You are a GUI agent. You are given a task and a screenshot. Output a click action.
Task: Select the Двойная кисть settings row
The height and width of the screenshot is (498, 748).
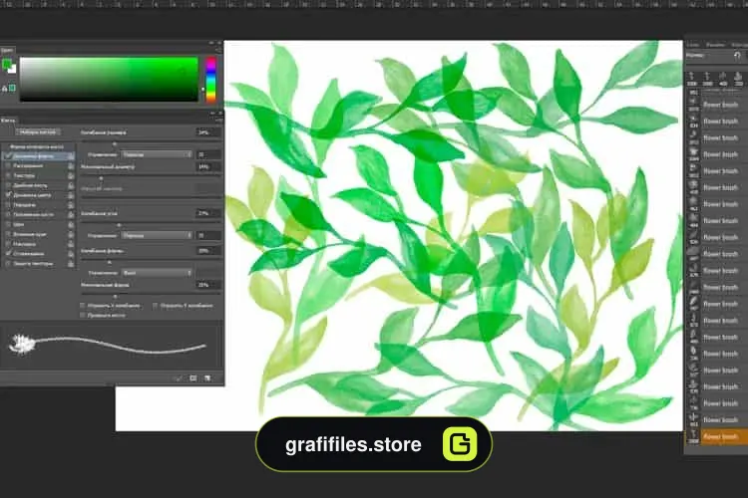coord(37,185)
